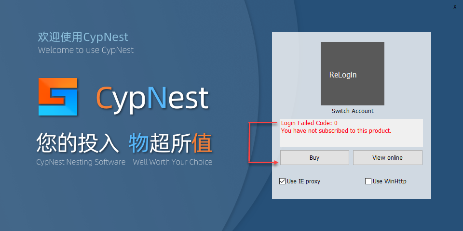The height and width of the screenshot is (231, 463).
Task: Enable the Use WinHttp checkbox
Action: click(x=368, y=181)
